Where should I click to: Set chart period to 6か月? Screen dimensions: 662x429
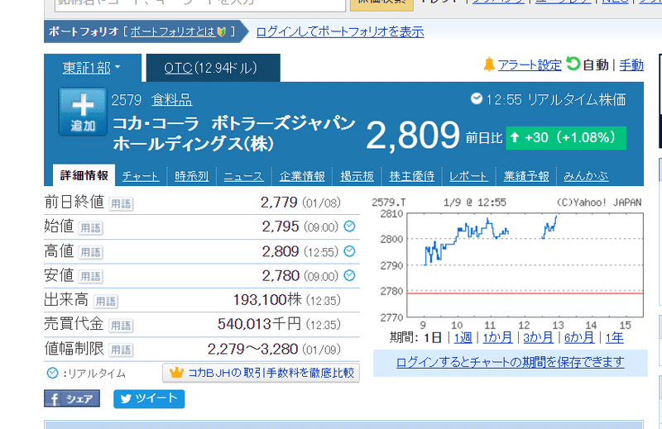[579, 338]
